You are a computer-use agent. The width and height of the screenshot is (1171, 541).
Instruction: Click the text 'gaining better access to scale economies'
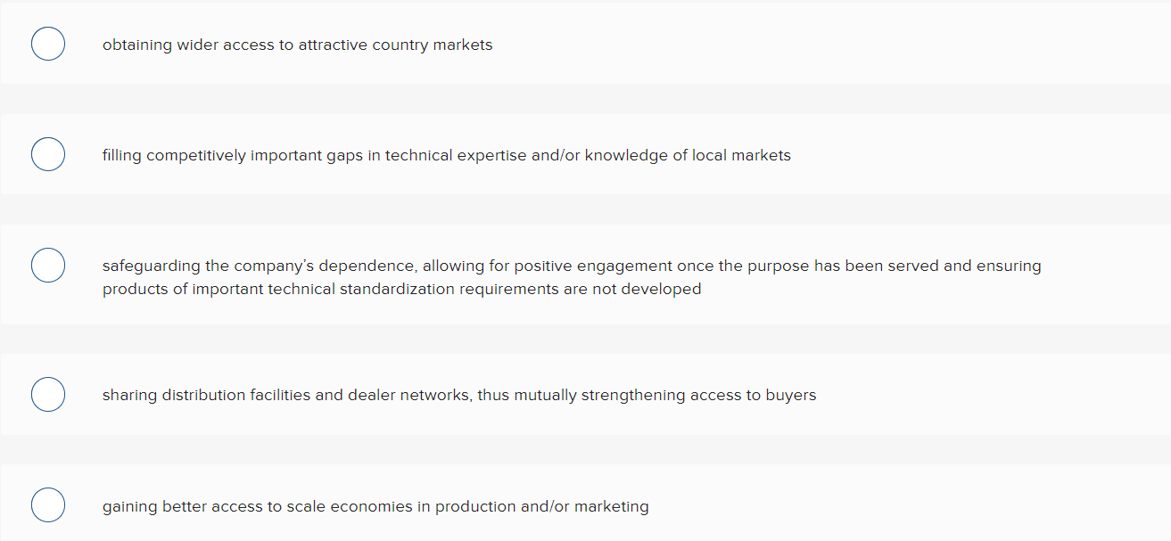(375, 506)
